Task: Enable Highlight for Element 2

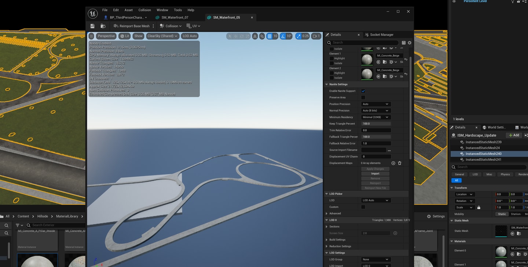Action: pos(331,73)
